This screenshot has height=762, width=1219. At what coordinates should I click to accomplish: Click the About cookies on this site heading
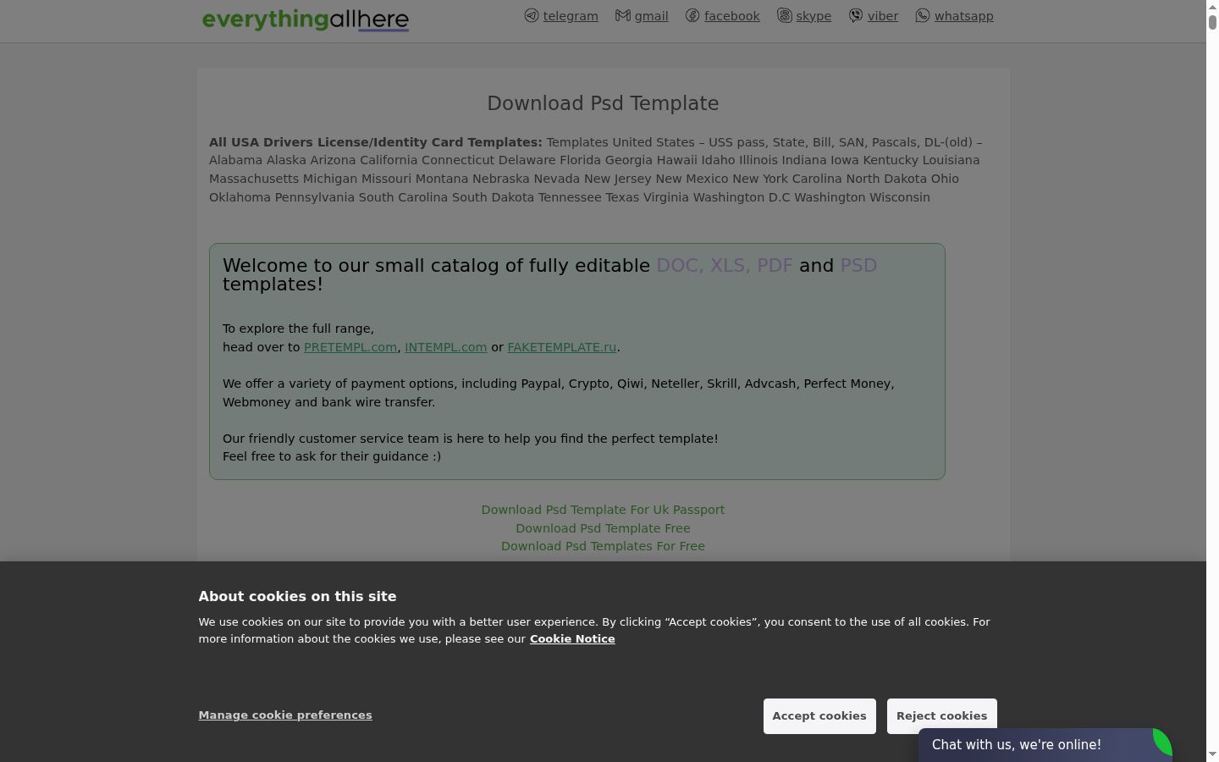297,597
